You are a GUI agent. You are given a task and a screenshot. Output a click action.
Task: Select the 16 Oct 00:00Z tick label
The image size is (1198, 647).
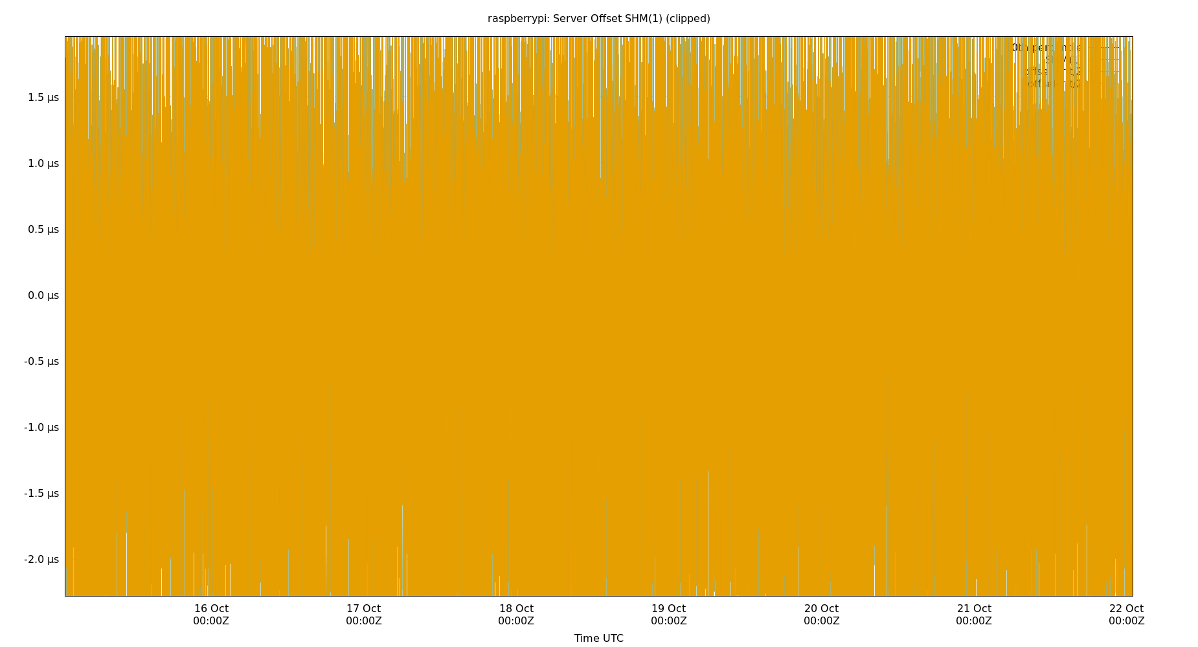tap(211, 615)
